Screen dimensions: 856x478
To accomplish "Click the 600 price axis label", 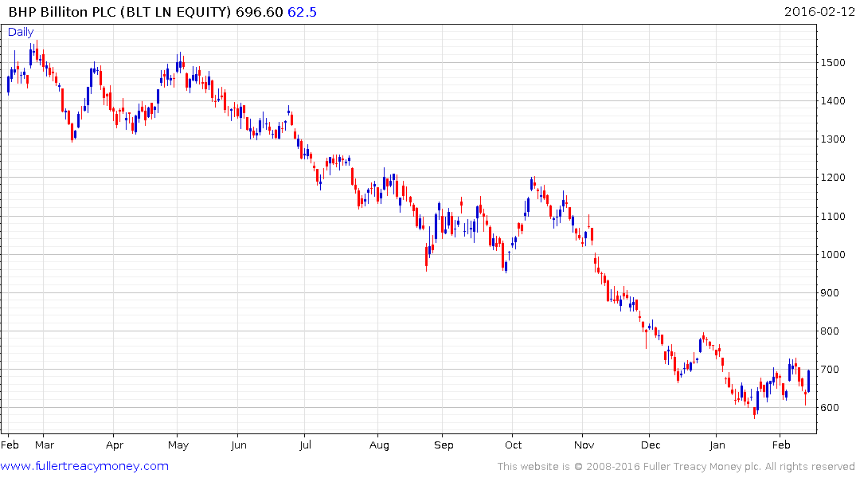I will point(830,408).
